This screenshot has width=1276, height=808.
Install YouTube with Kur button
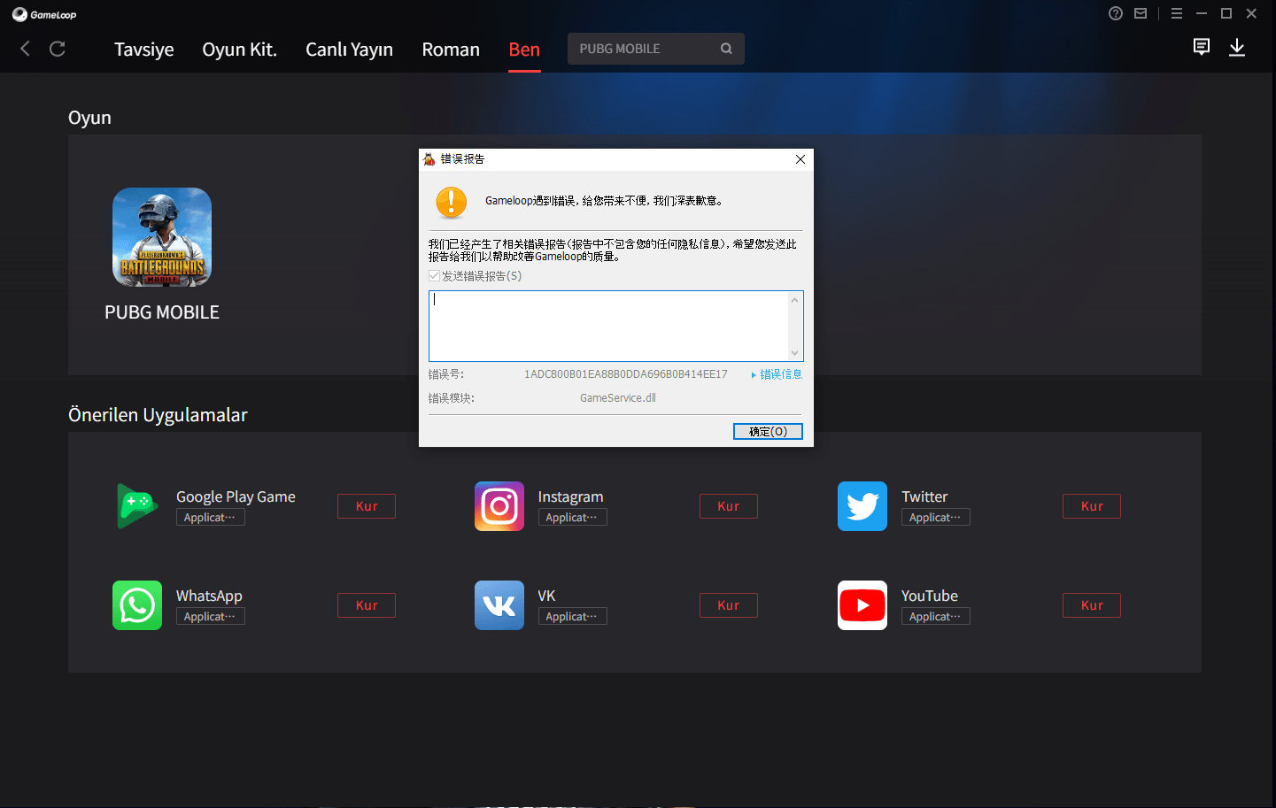click(1092, 605)
